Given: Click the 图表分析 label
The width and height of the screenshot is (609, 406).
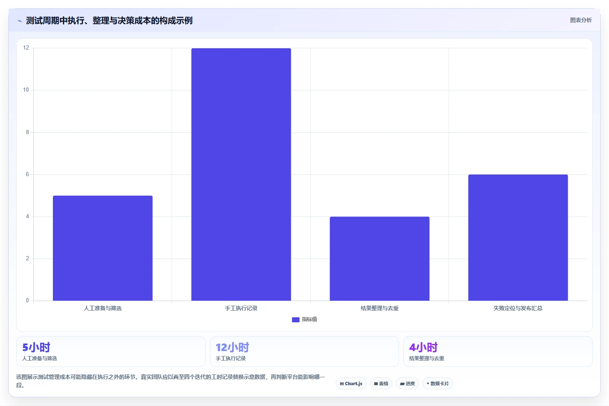Looking at the screenshot, I should click(581, 20).
